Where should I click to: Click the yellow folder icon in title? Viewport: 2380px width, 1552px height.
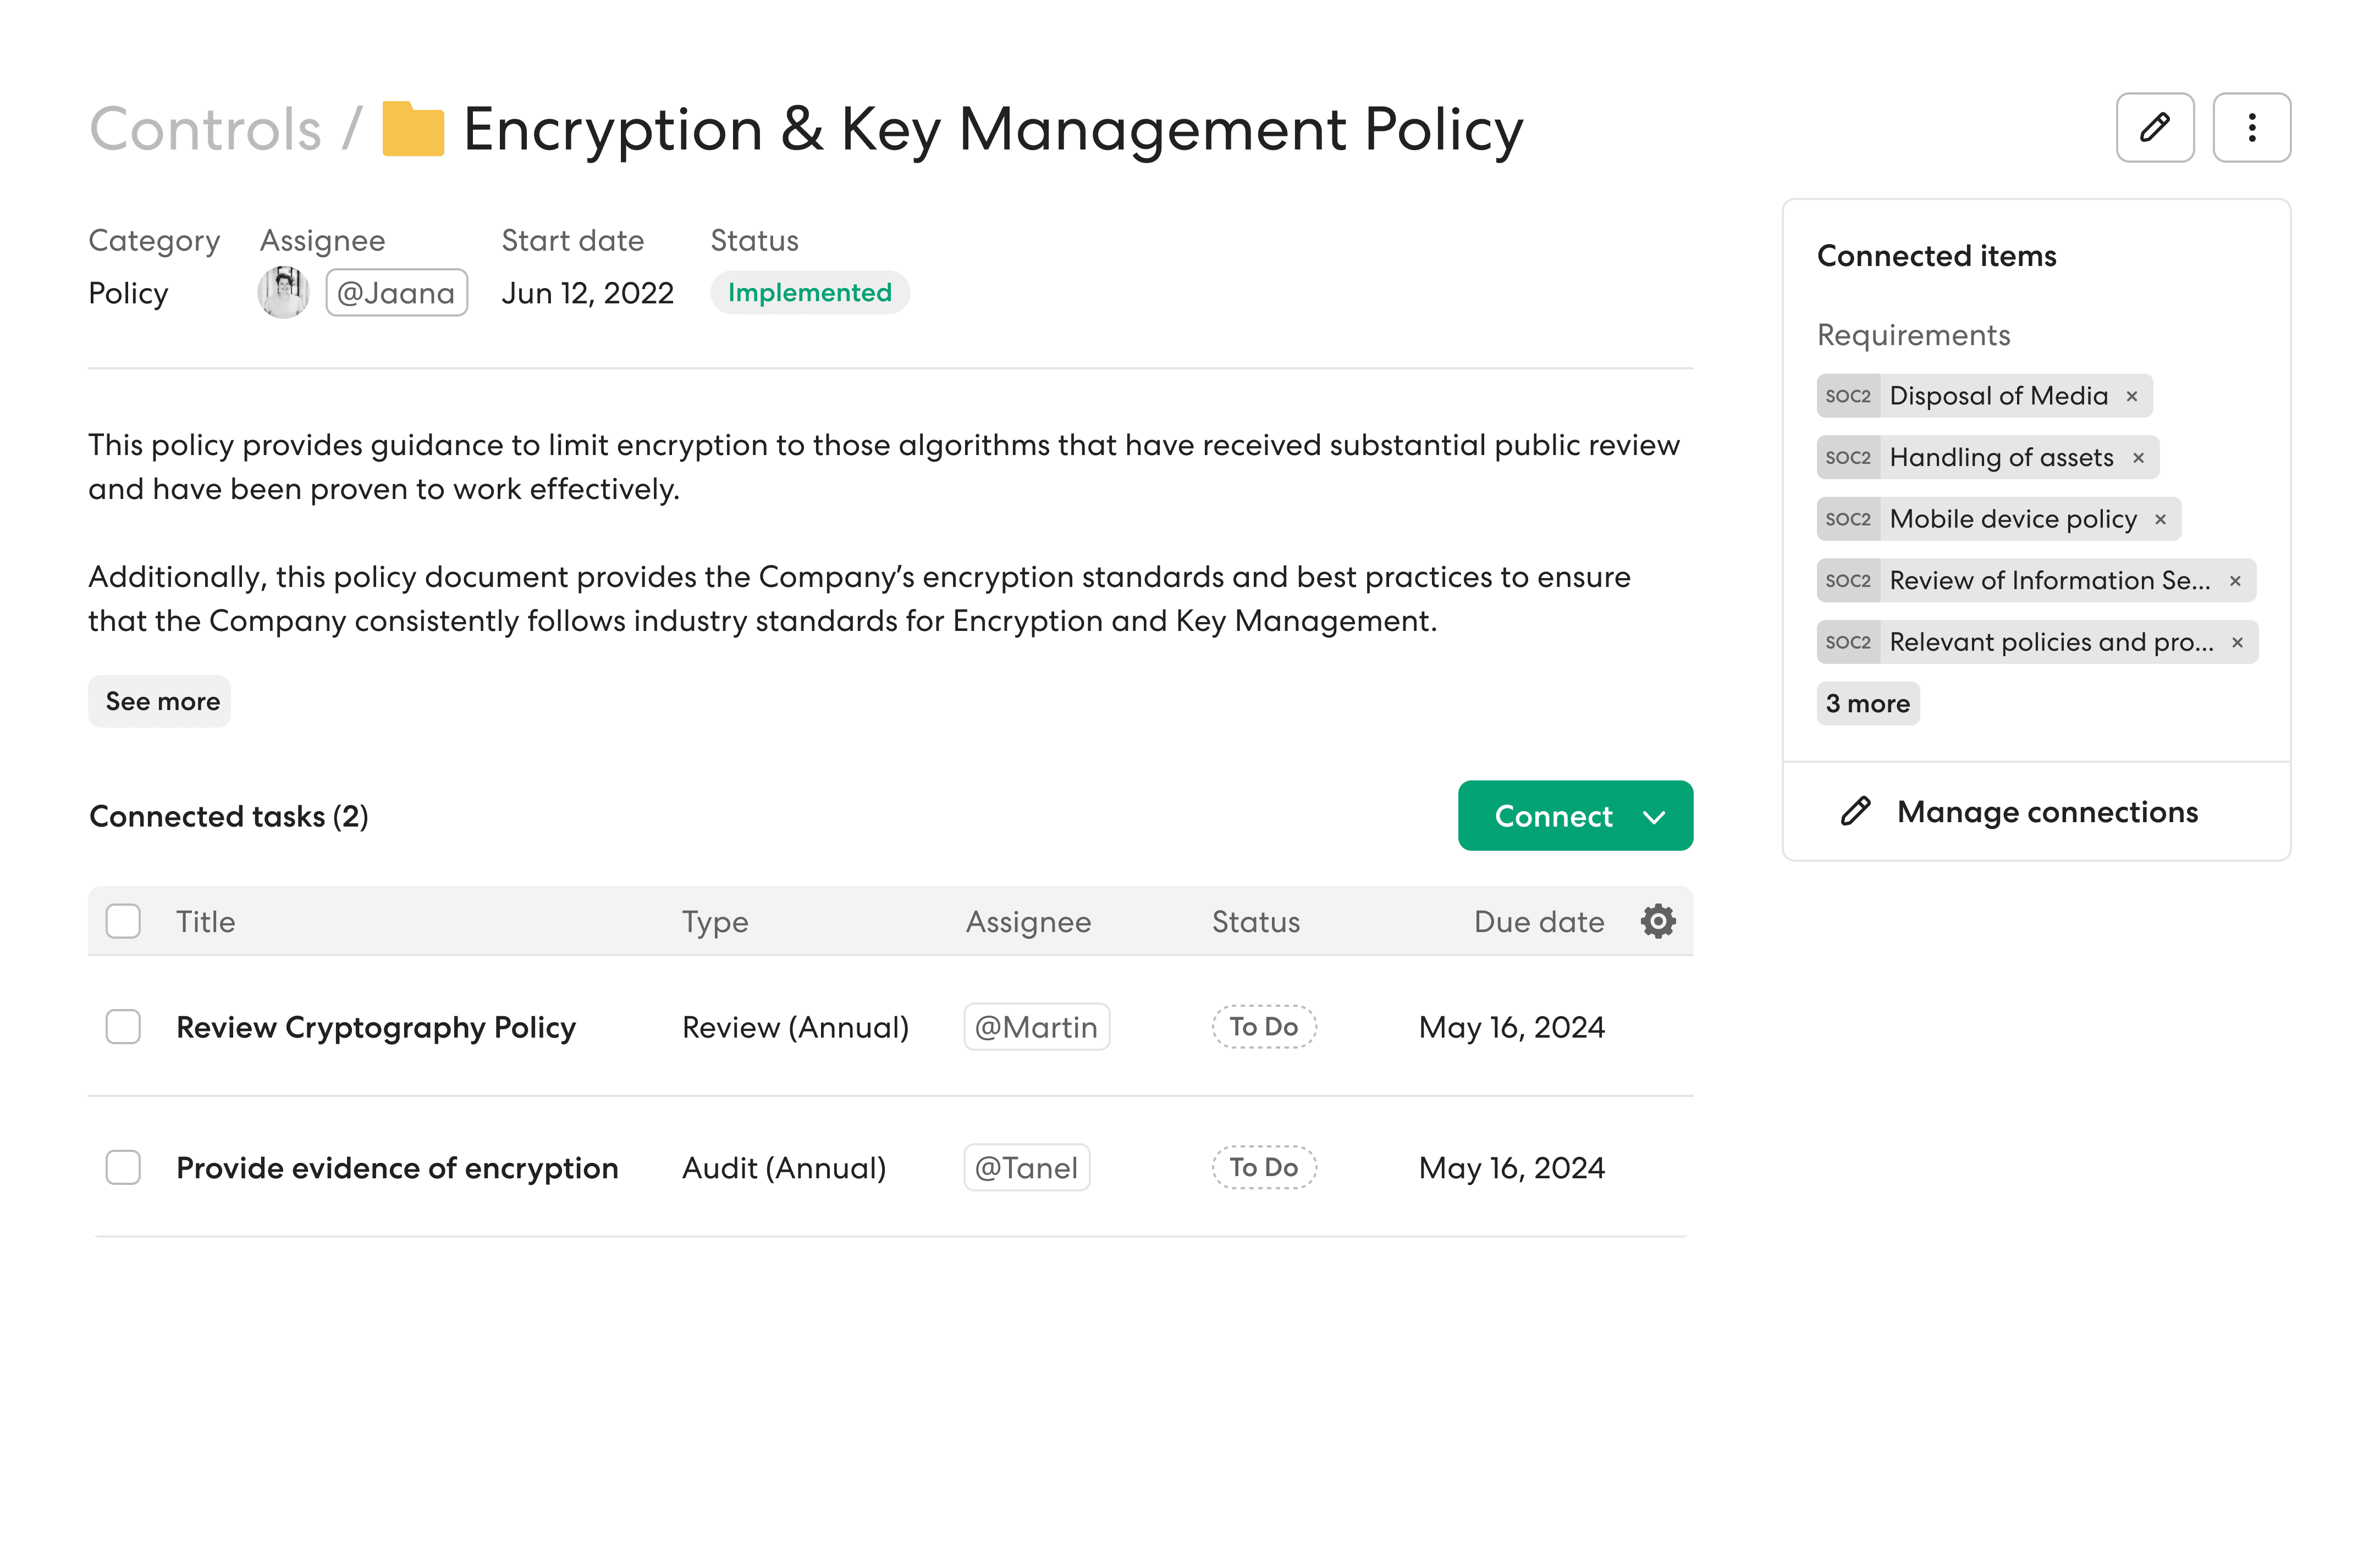[x=413, y=129]
